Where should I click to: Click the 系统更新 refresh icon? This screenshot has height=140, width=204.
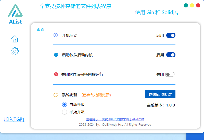[56, 95]
